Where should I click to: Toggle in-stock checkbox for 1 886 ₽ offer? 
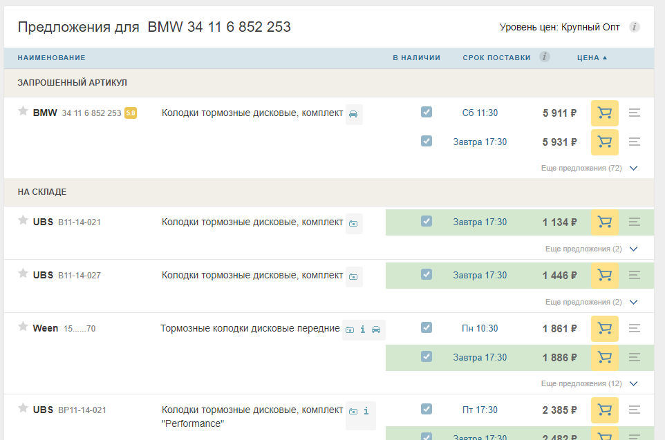click(x=427, y=356)
